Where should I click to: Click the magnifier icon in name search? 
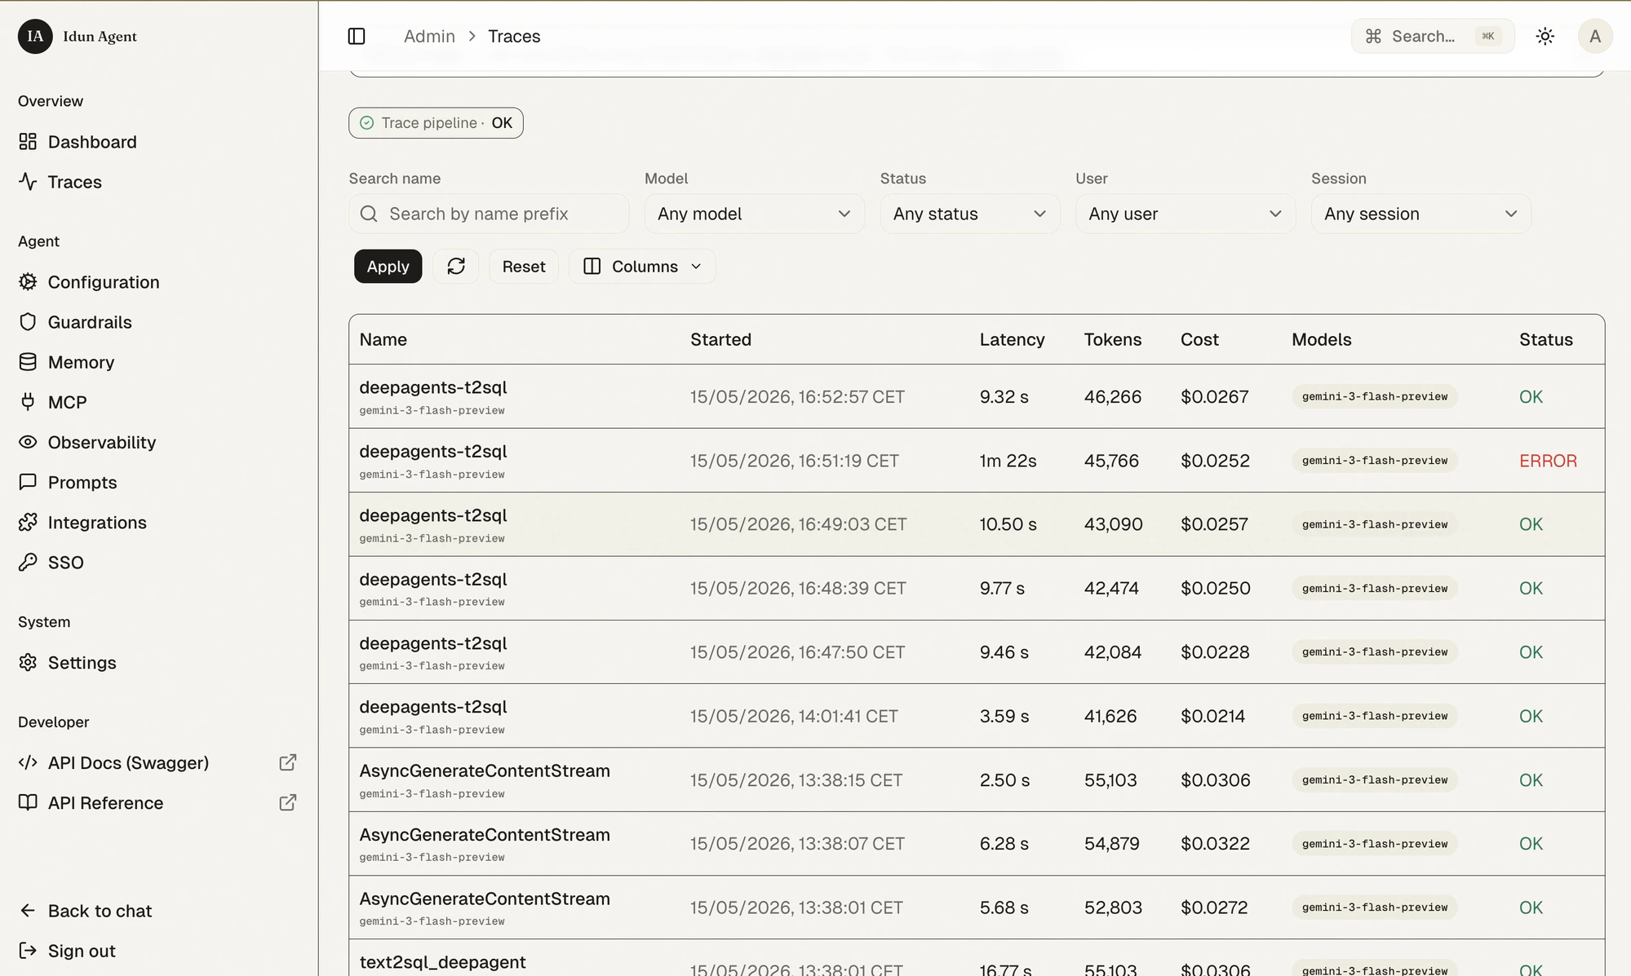click(x=369, y=214)
